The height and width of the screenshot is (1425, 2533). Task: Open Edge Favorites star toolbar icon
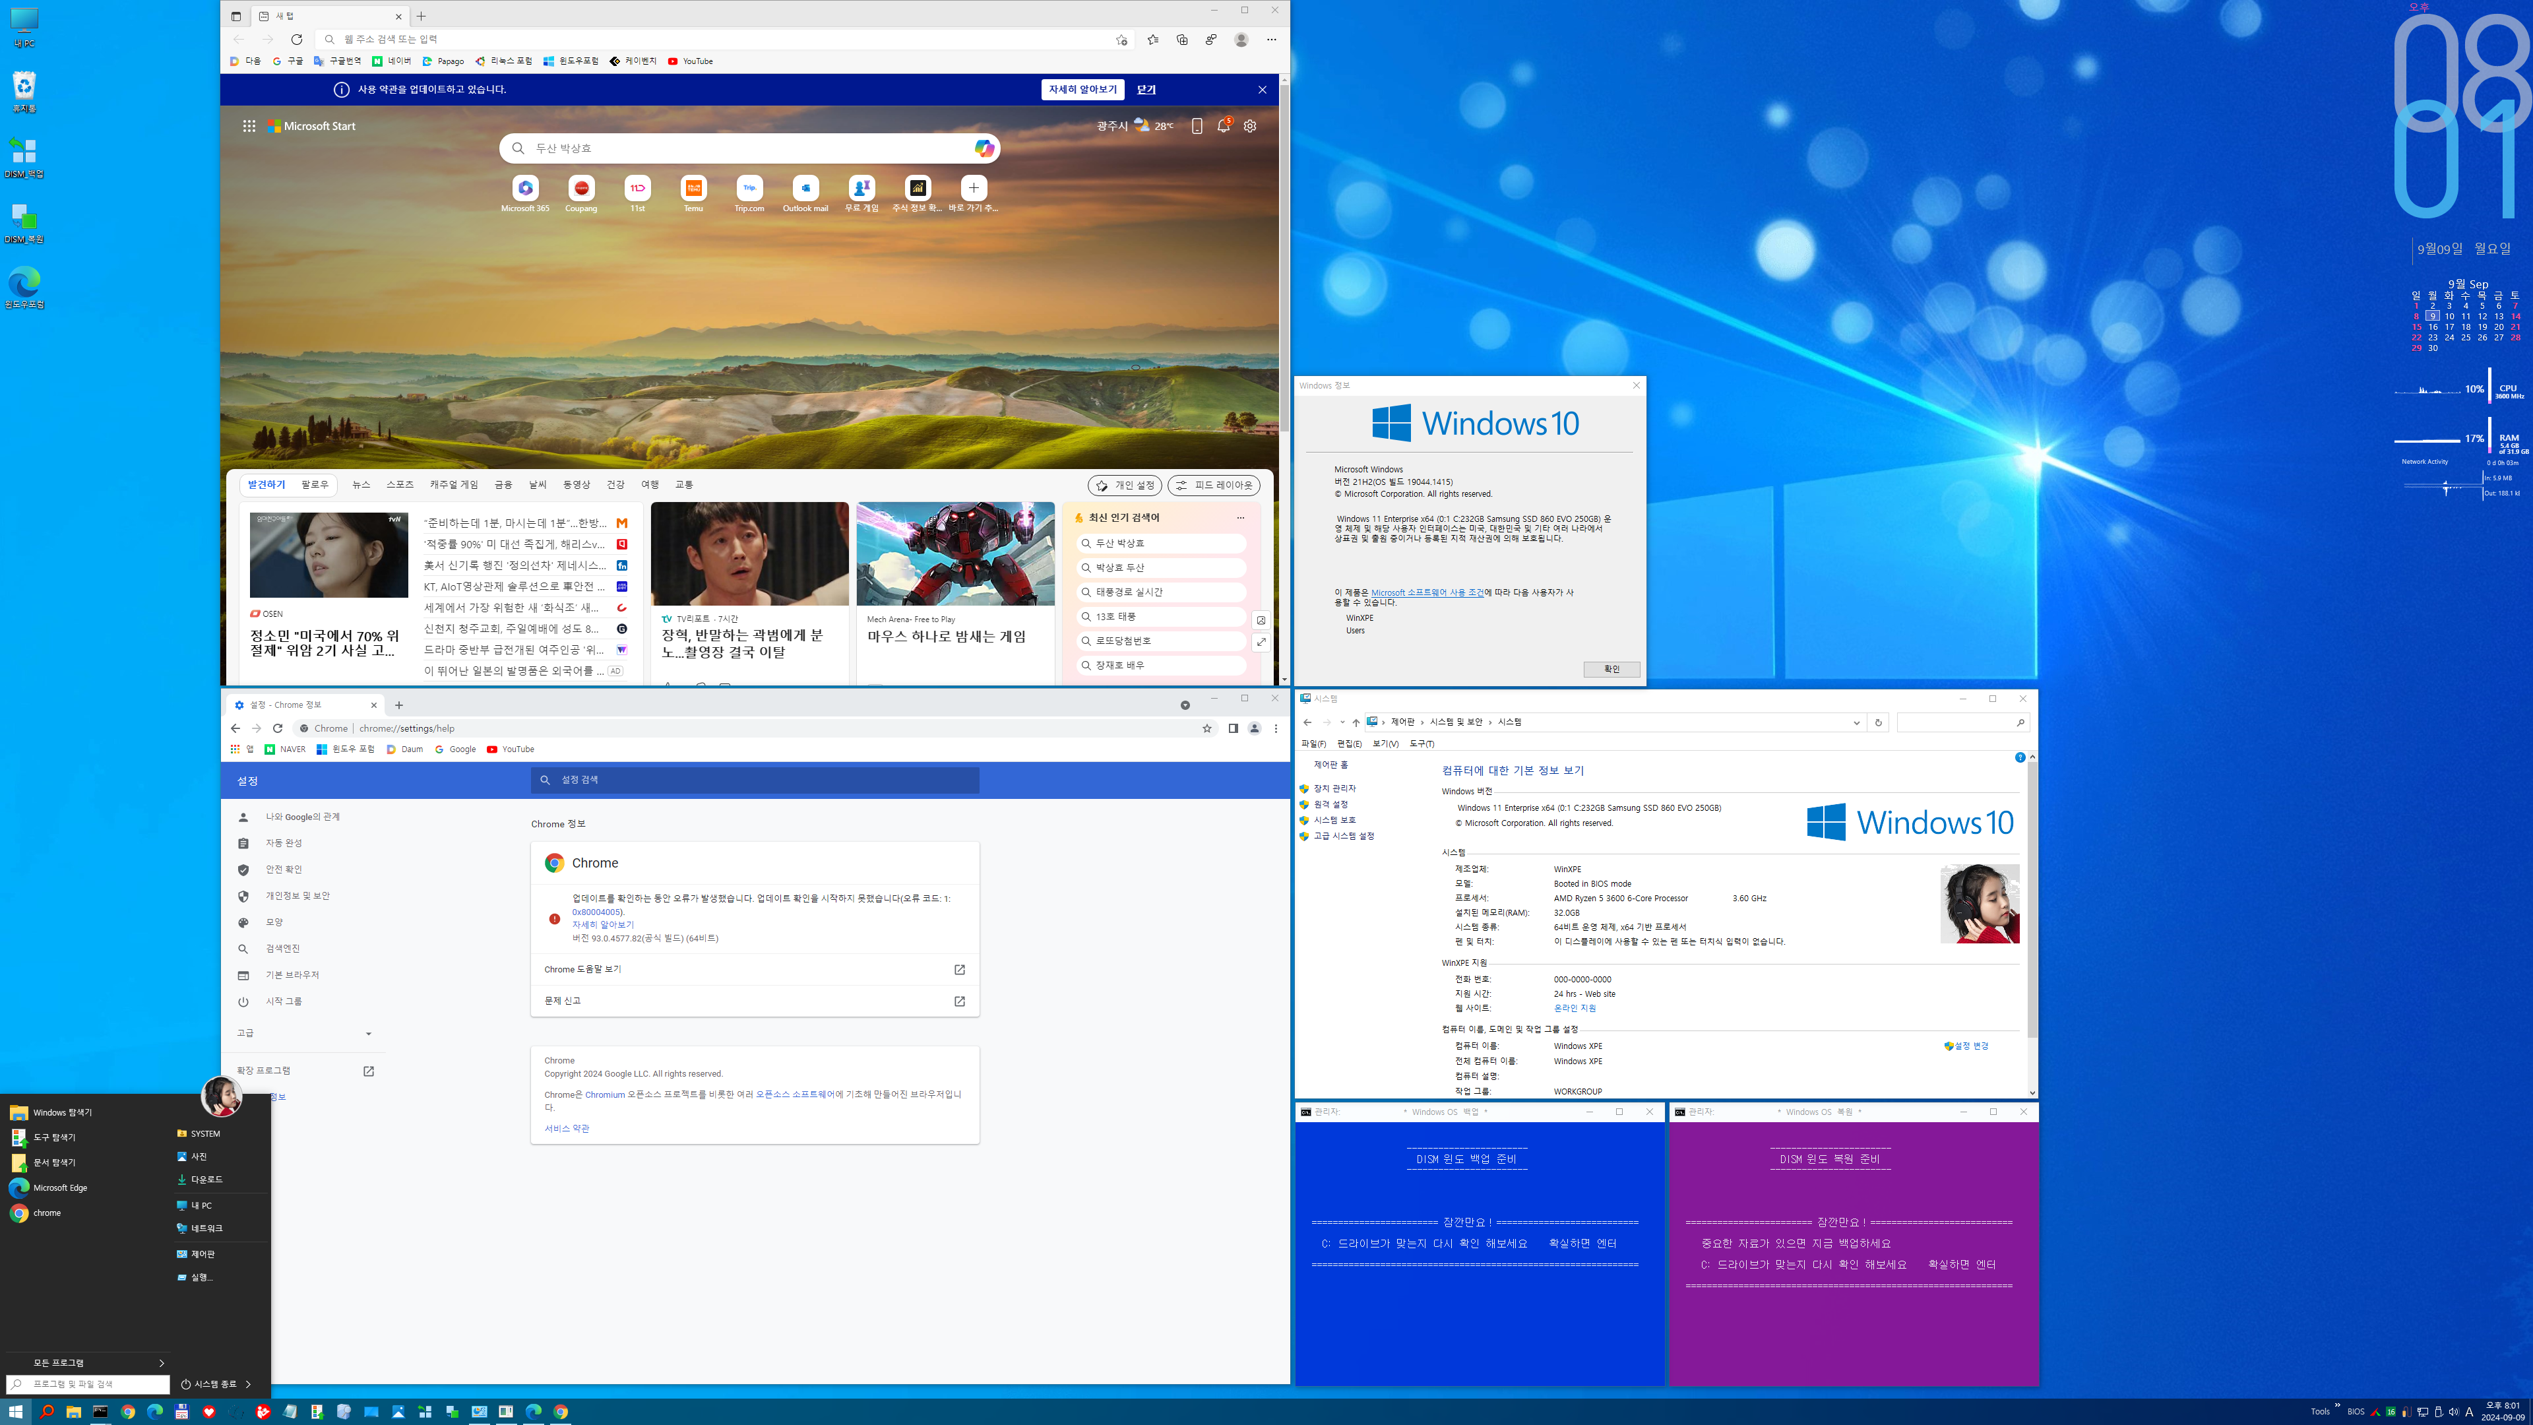(x=1152, y=40)
